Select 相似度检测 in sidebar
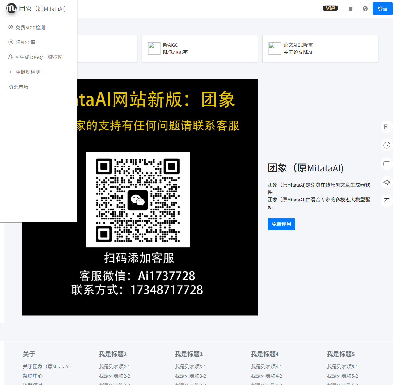This screenshot has height=385, width=393. pos(28,72)
